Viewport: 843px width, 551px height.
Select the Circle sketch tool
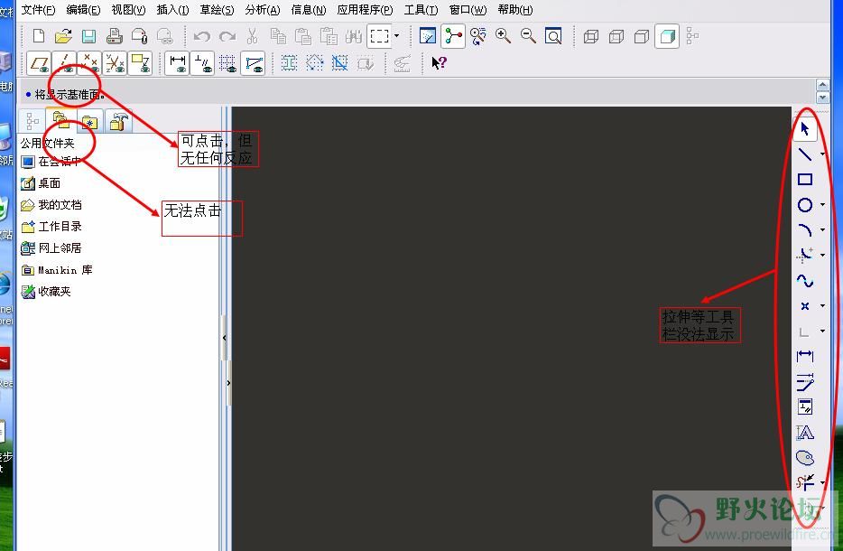(x=805, y=204)
